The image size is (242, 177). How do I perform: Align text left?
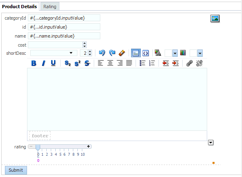100,63
